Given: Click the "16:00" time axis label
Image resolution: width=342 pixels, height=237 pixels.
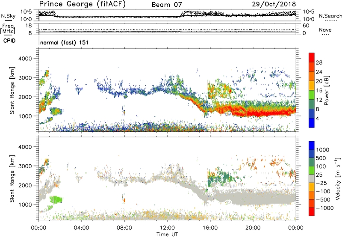Looking at the screenshot, I should coord(210,228).
